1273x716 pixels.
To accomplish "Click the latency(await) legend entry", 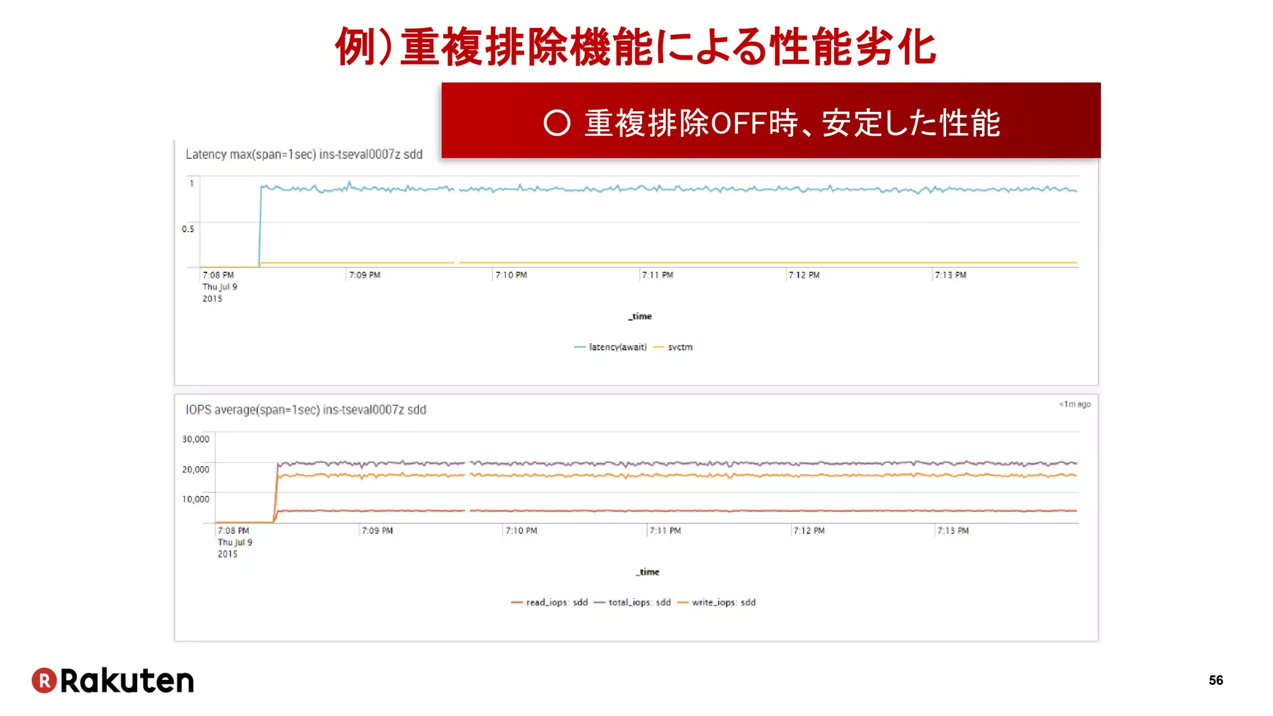I will pyautogui.click(x=610, y=347).
